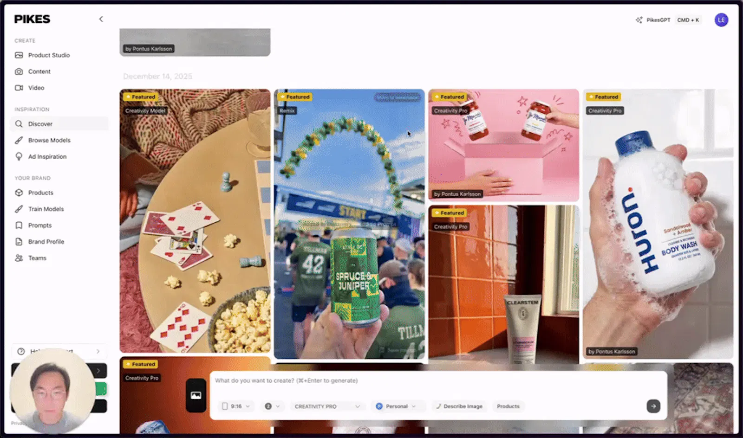Viewport: 743px width, 438px height.
Task: Click the Describe Image button
Action: 459,406
